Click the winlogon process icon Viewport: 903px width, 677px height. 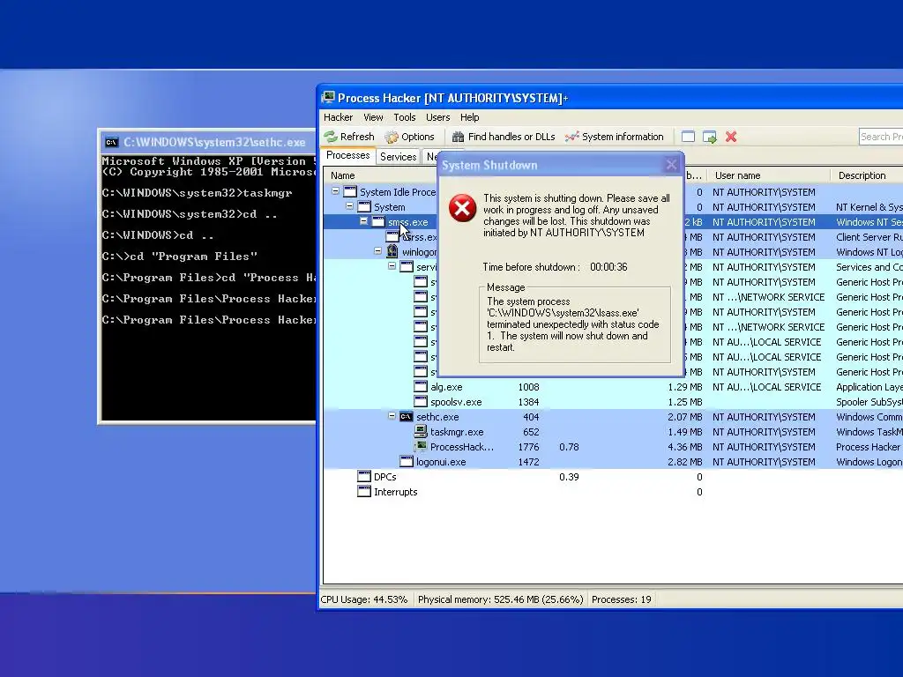(x=392, y=251)
